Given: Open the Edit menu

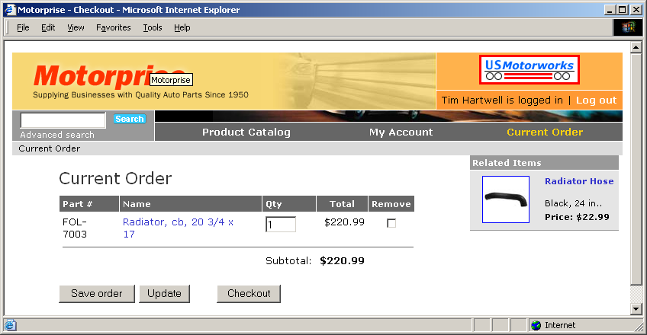Looking at the screenshot, I should point(48,27).
